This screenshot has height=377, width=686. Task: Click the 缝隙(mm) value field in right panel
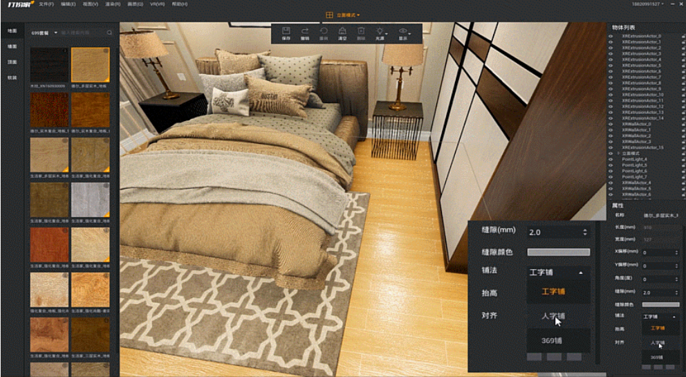tap(660, 293)
